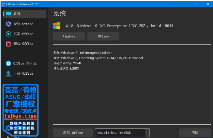
Task: Click the OEM_COA_NSLP channel description line
Action: pyautogui.click(x=98, y=58)
